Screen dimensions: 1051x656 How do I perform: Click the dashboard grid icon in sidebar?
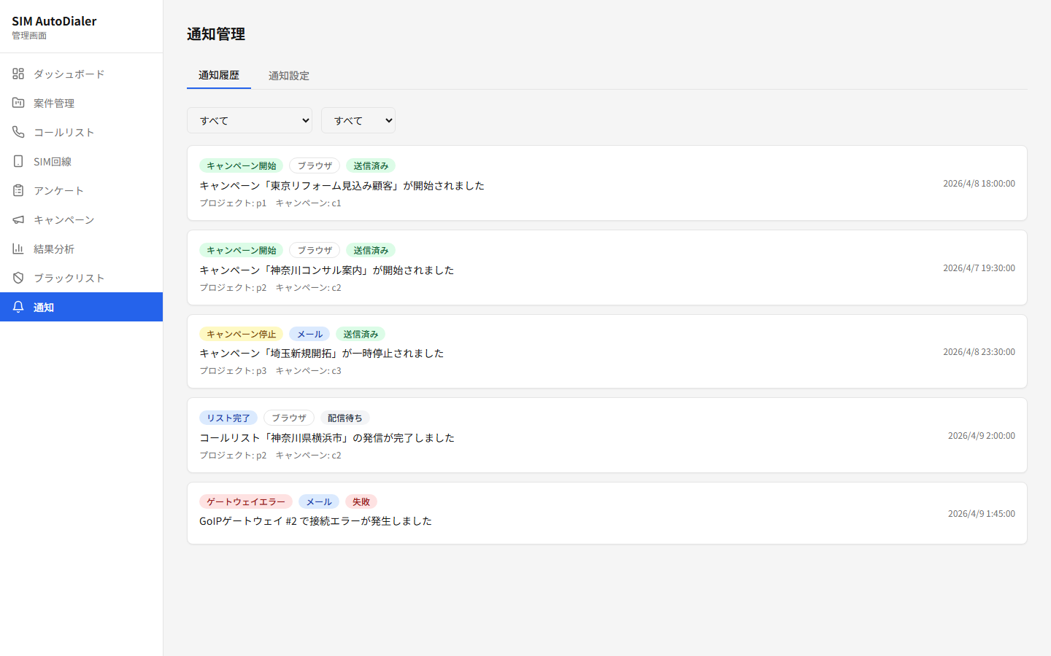pyautogui.click(x=18, y=74)
